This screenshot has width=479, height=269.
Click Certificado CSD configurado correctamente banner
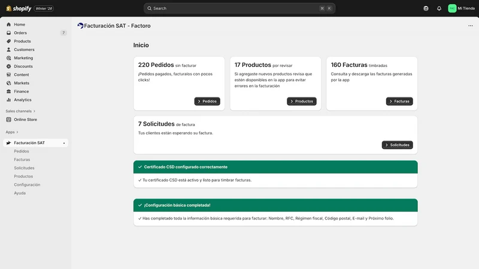(275, 167)
